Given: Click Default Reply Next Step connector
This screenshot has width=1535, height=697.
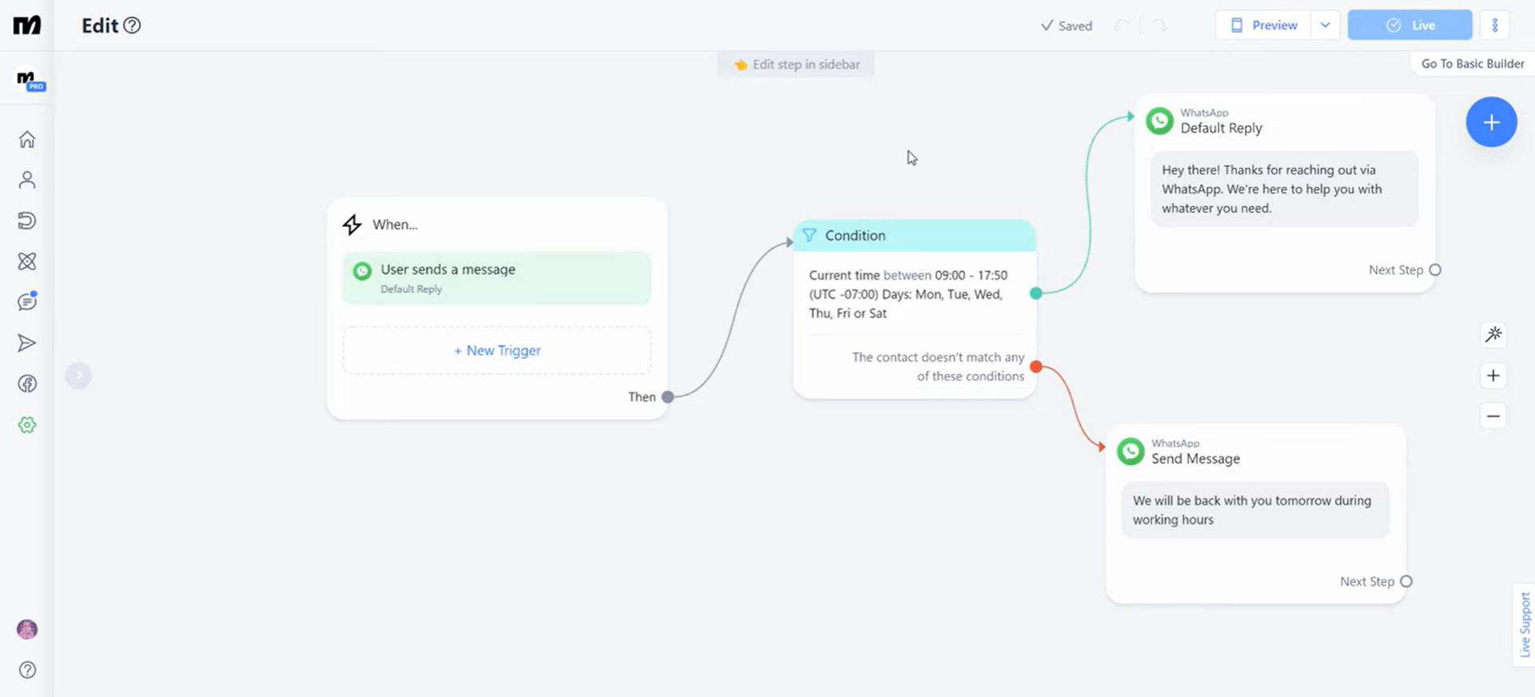Looking at the screenshot, I should (x=1435, y=270).
